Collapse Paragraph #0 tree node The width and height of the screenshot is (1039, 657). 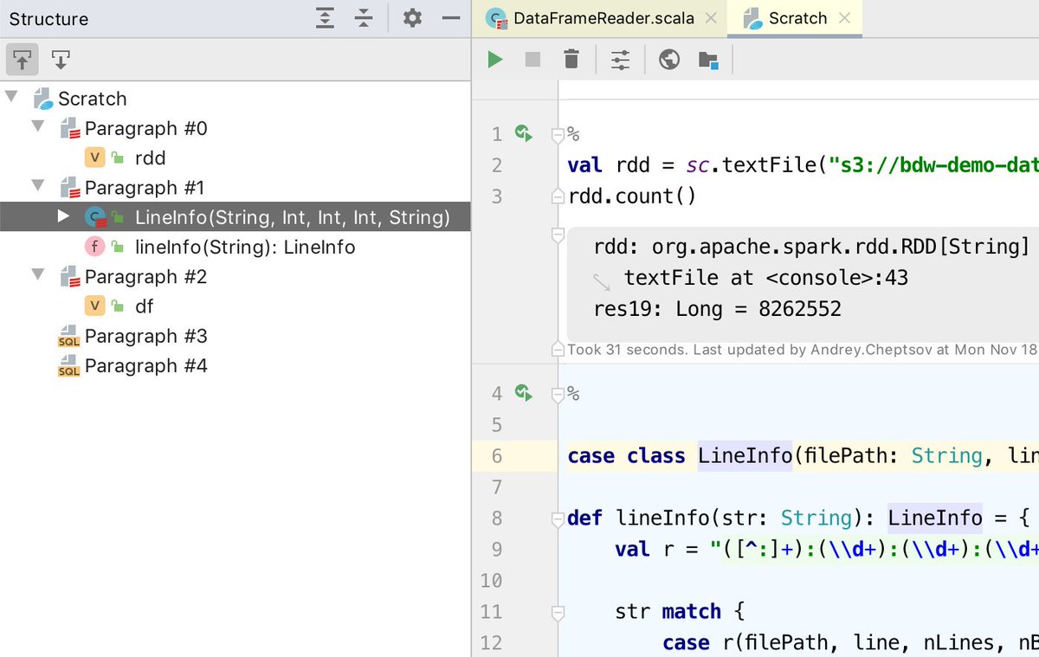[x=38, y=127]
